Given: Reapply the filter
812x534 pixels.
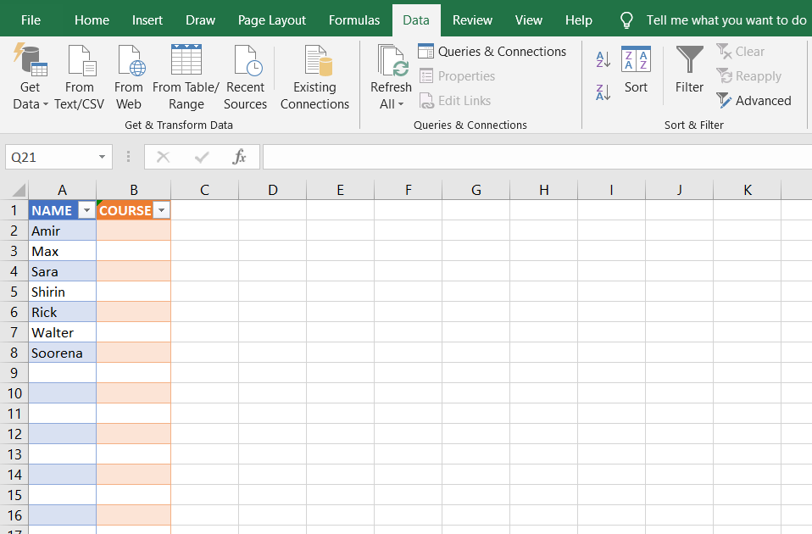Looking at the screenshot, I should tap(748, 76).
